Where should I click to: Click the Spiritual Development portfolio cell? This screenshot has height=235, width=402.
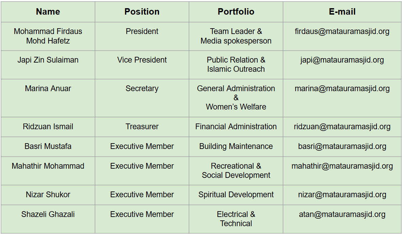point(236,195)
